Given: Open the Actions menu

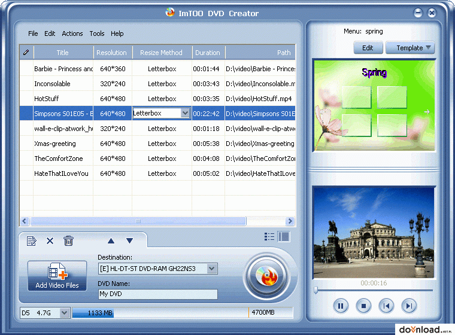Looking at the screenshot, I should pyautogui.click(x=72, y=33).
